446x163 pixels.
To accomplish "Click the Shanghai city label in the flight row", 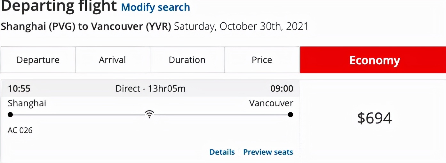I will tap(27, 103).
